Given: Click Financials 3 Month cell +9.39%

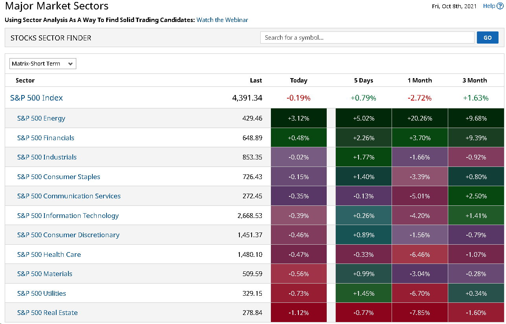Looking at the screenshot, I should [x=476, y=138].
